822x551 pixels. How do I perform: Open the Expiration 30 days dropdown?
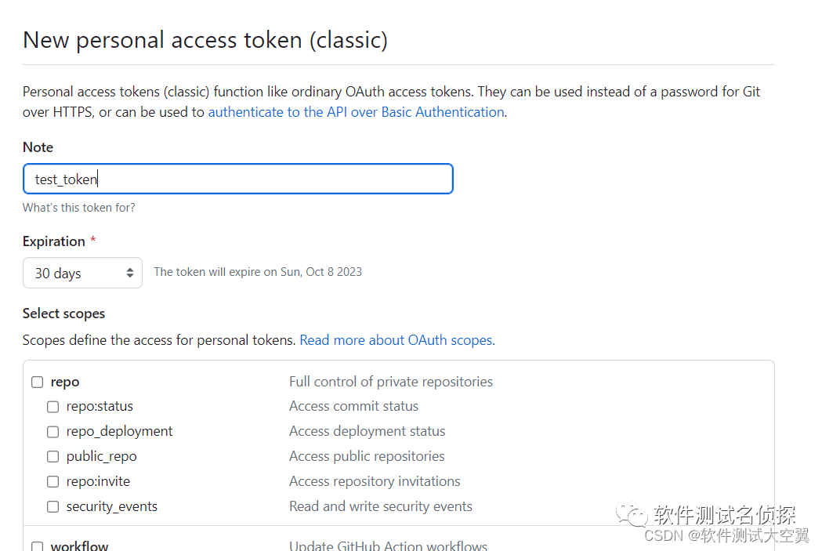(x=82, y=273)
